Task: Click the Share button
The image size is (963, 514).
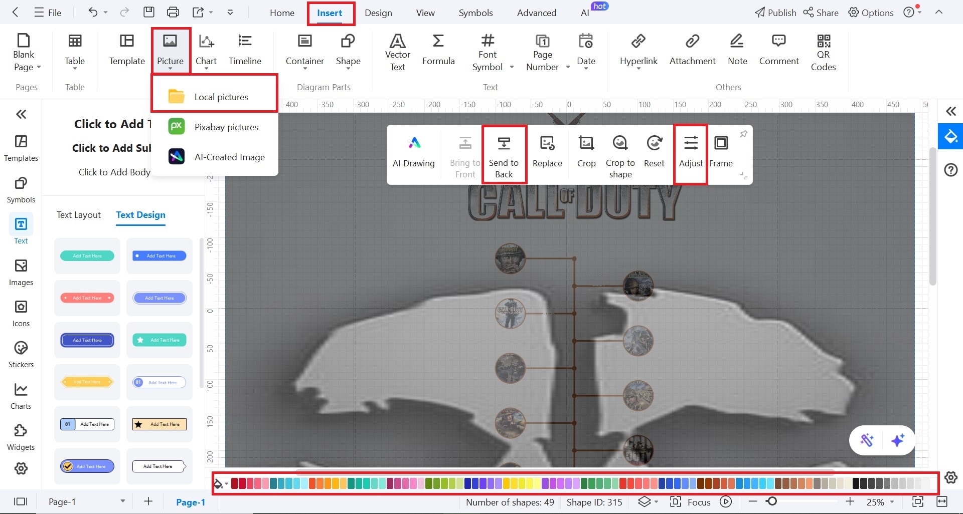Action: point(821,13)
